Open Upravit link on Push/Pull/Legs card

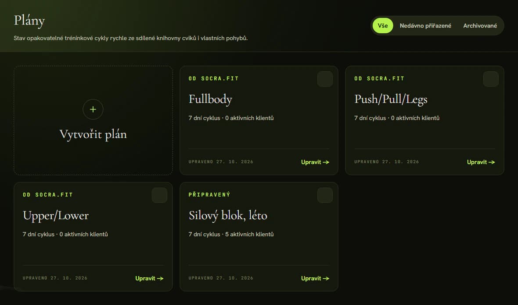click(481, 162)
